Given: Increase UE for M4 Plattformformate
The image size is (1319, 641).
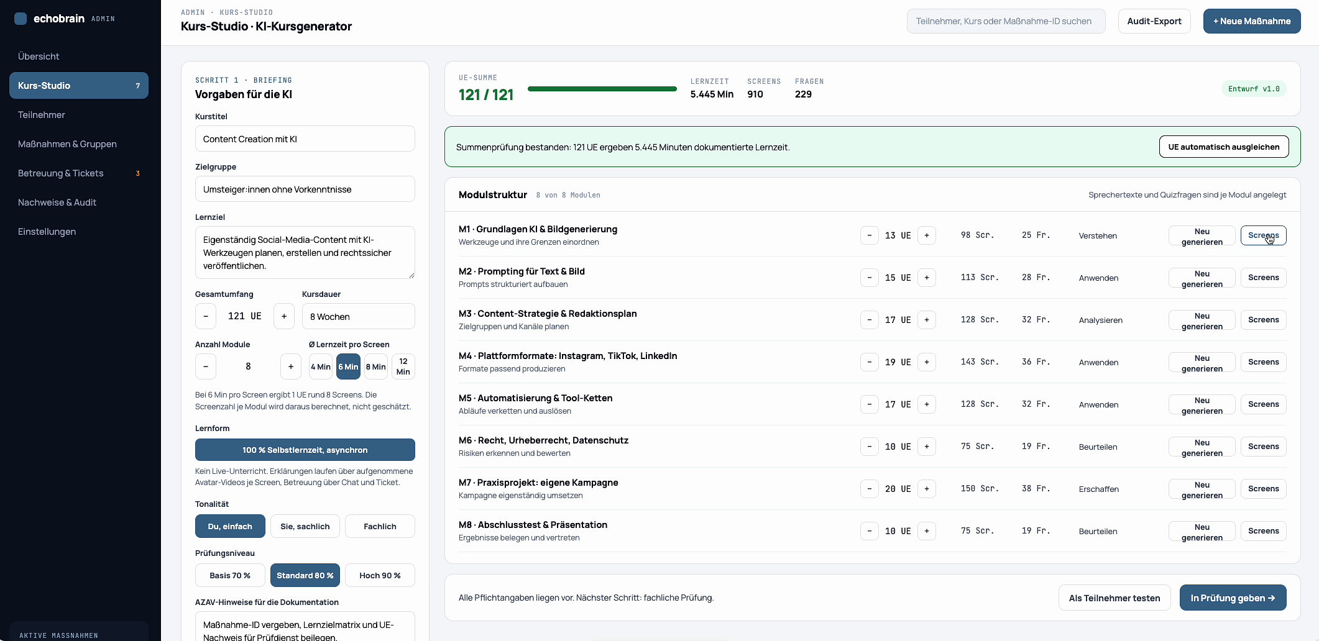Looking at the screenshot, I should pos(927,362).
